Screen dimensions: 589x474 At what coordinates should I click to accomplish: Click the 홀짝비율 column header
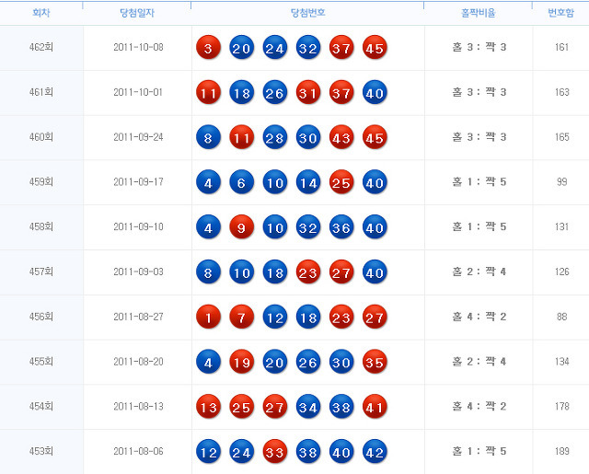(x=479, y=13)
